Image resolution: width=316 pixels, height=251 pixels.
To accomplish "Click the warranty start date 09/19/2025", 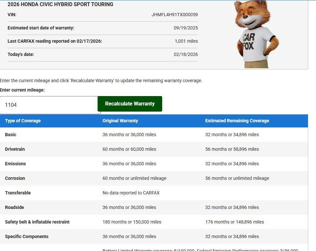I will tap(186, 28).
